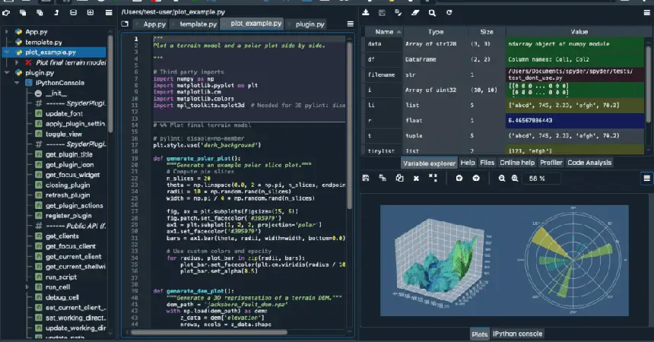This screenshot has width=654, height=342.
Task: Click the remove plot X icon
Action: (416, 178)
